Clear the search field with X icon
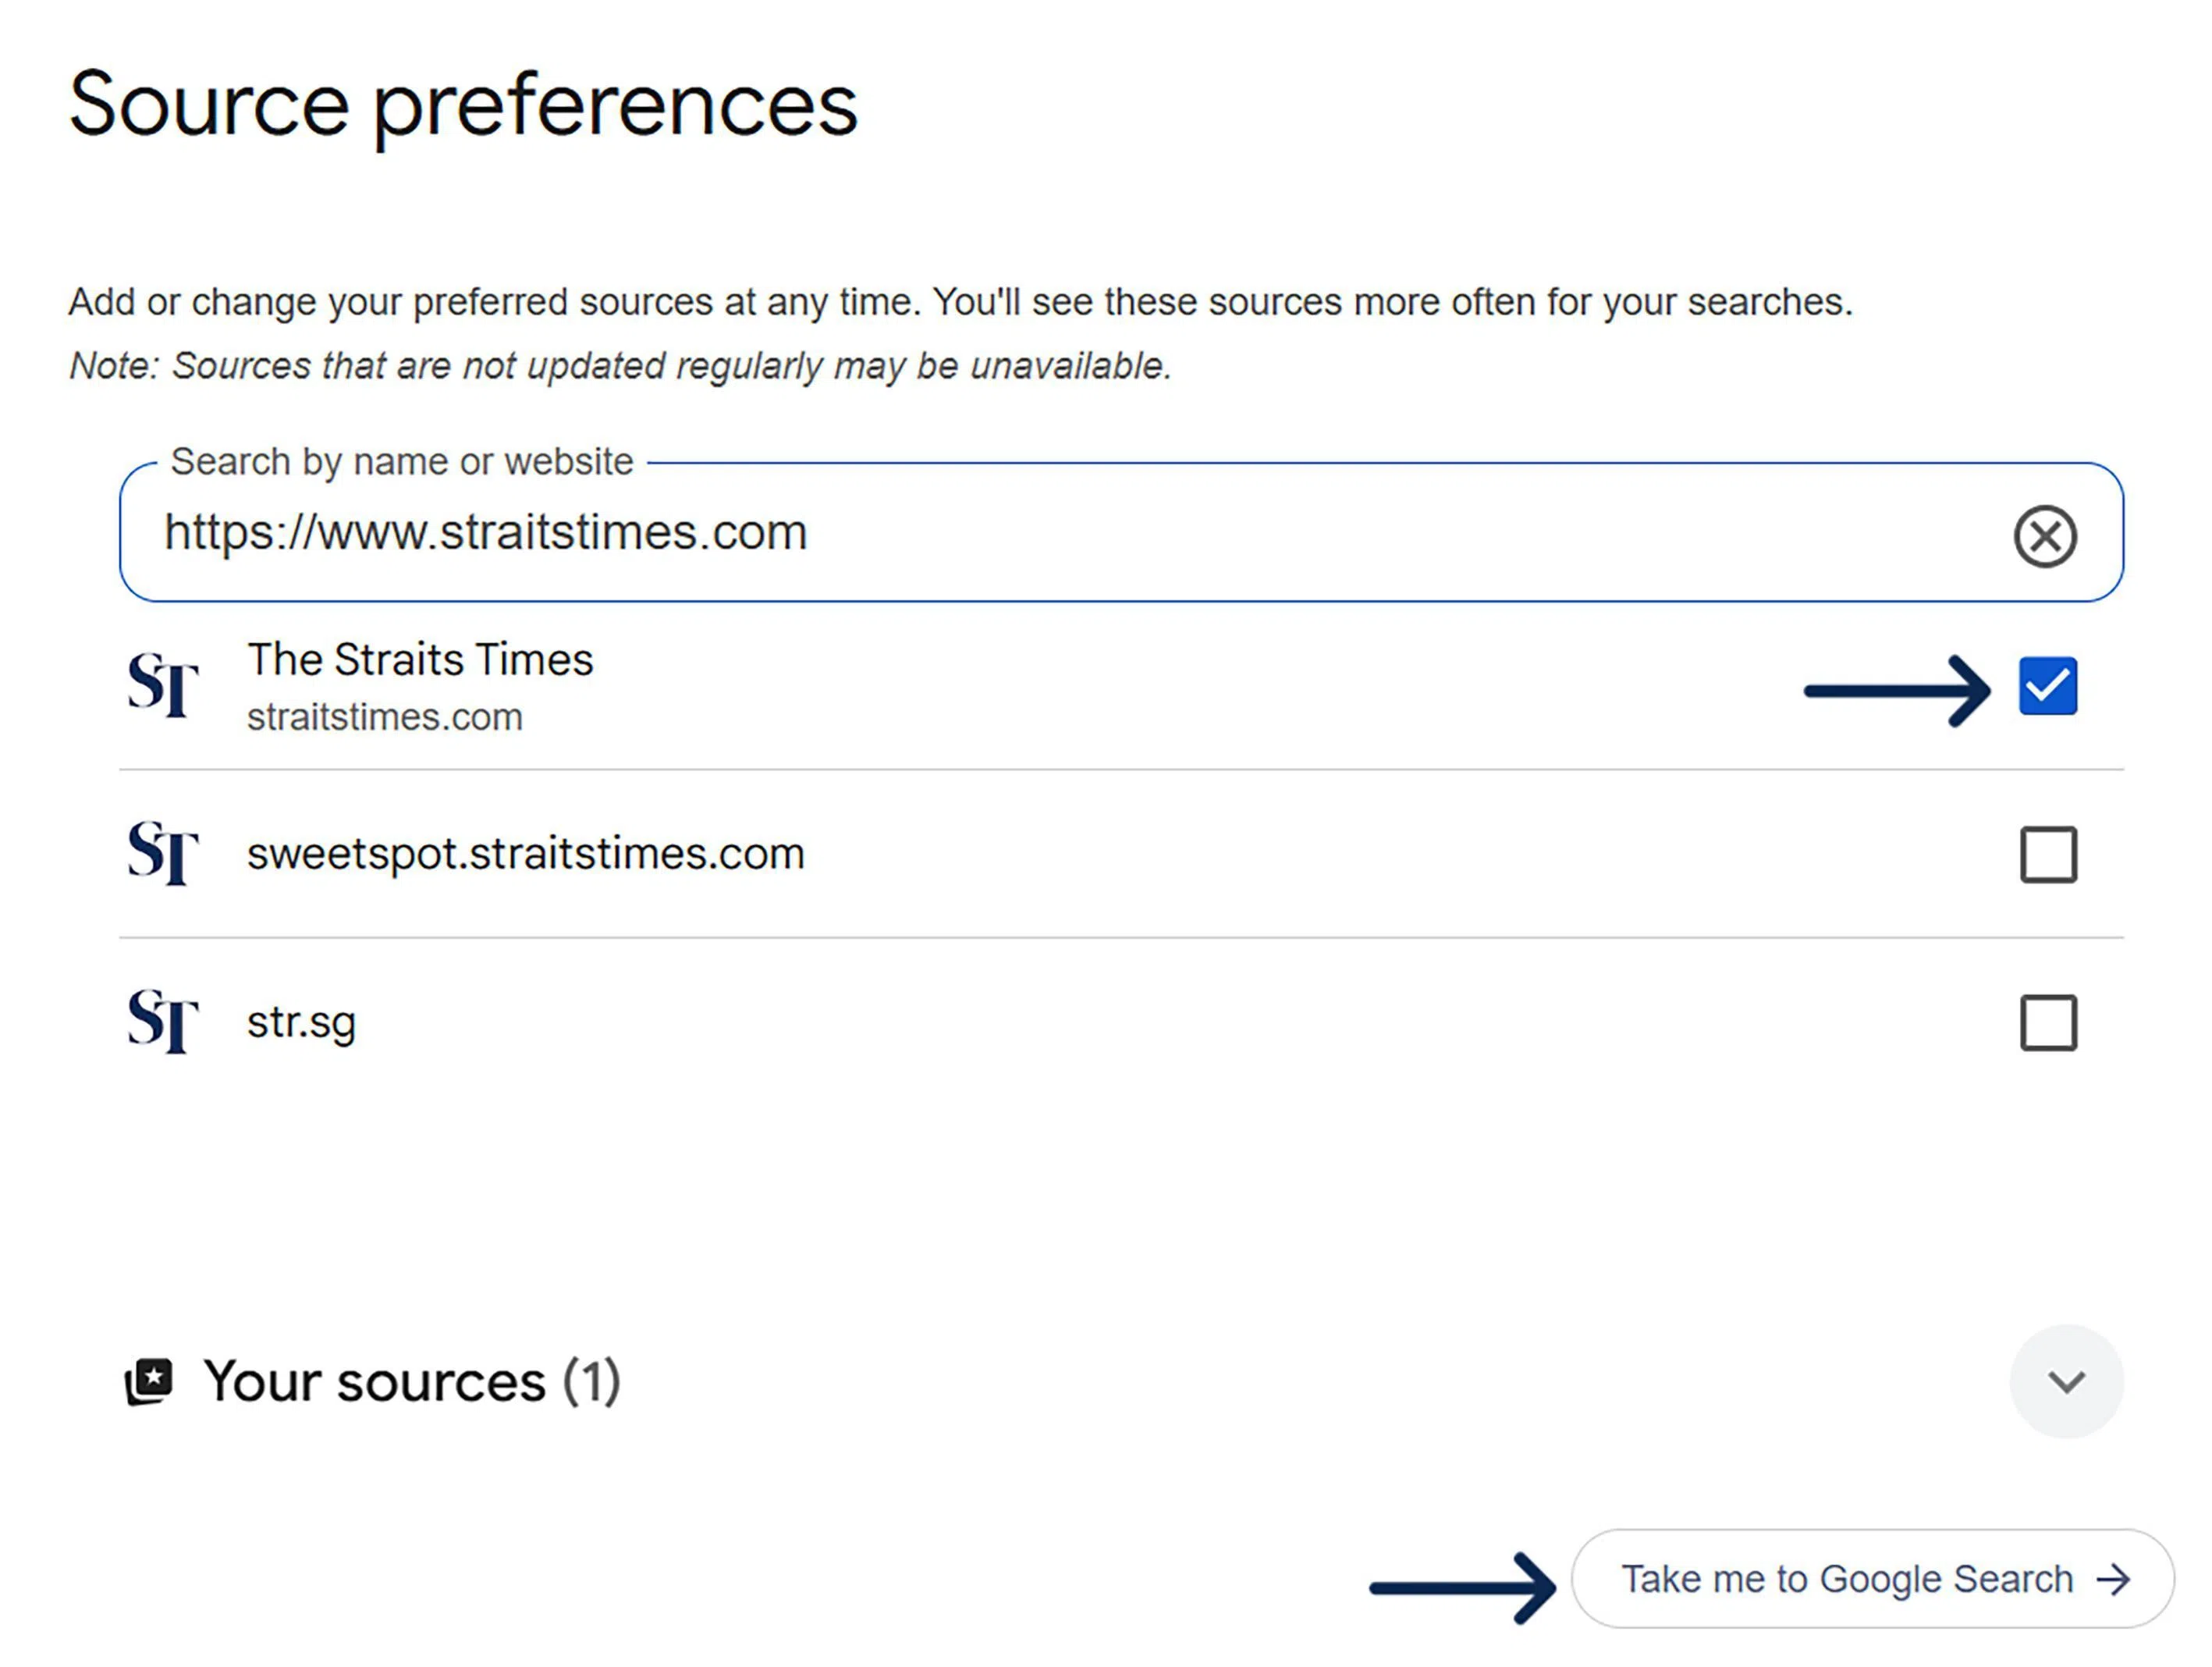This screenshot has height=1667, width=2212. point(2044,537)
